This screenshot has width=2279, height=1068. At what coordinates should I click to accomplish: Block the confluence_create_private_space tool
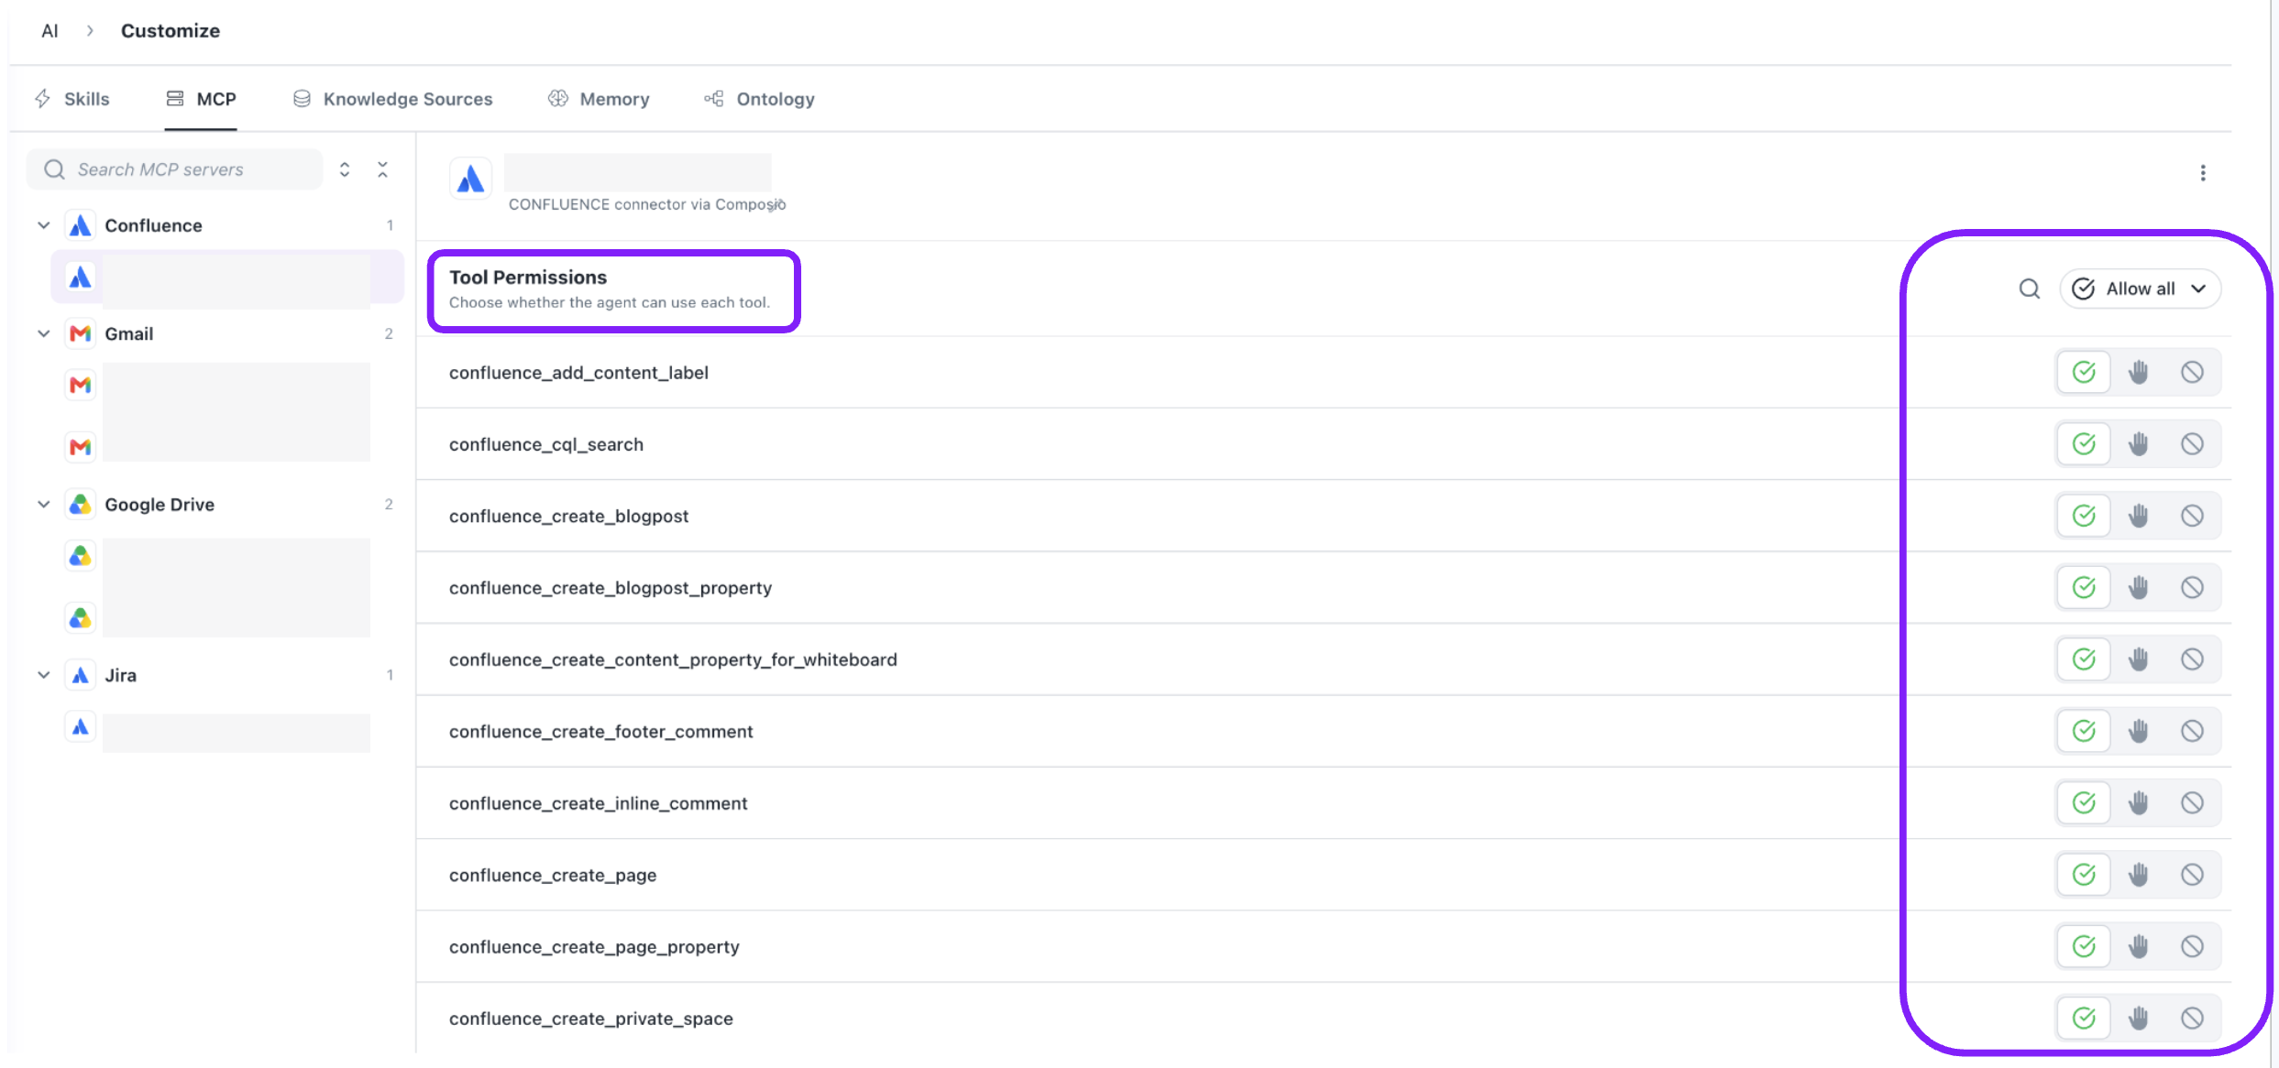(2192, 1019)
